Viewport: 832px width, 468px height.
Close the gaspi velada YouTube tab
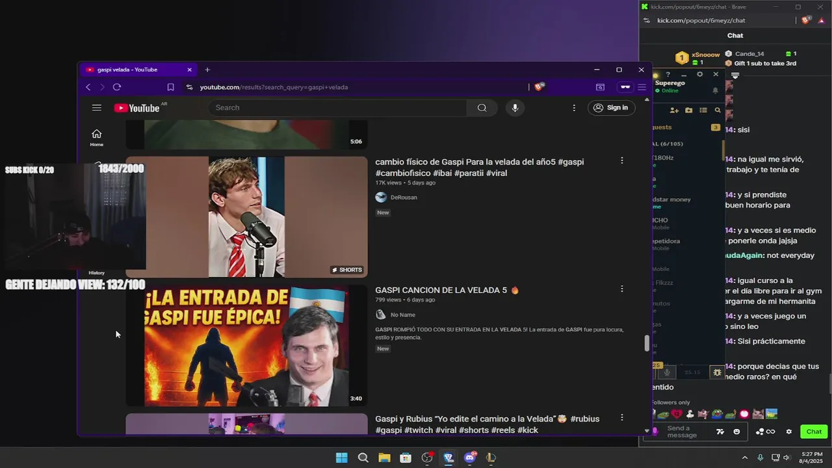point(189,70)
